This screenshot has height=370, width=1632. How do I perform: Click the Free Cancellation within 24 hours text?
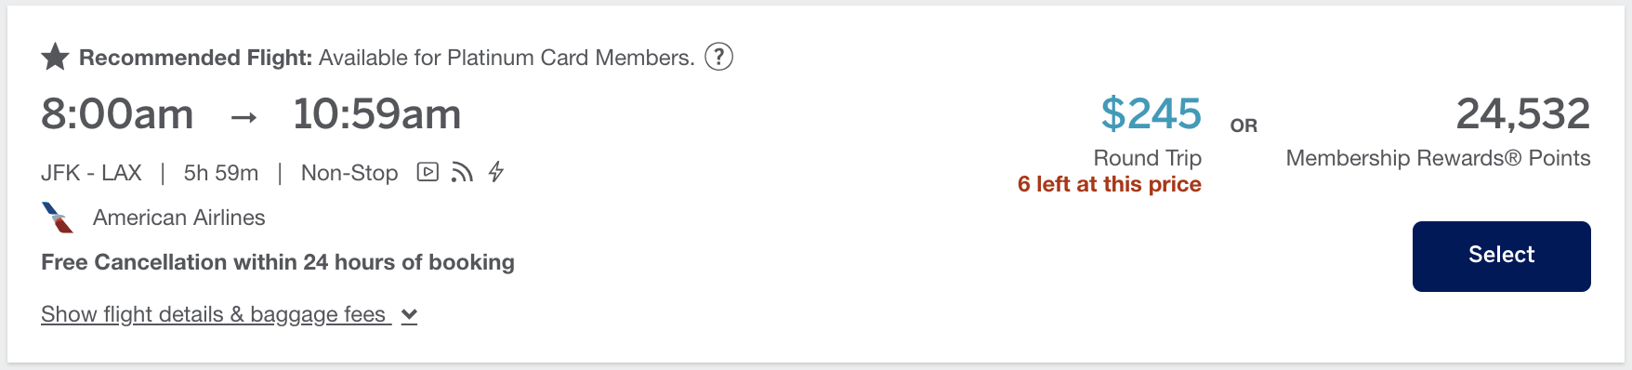coord(277,262)
